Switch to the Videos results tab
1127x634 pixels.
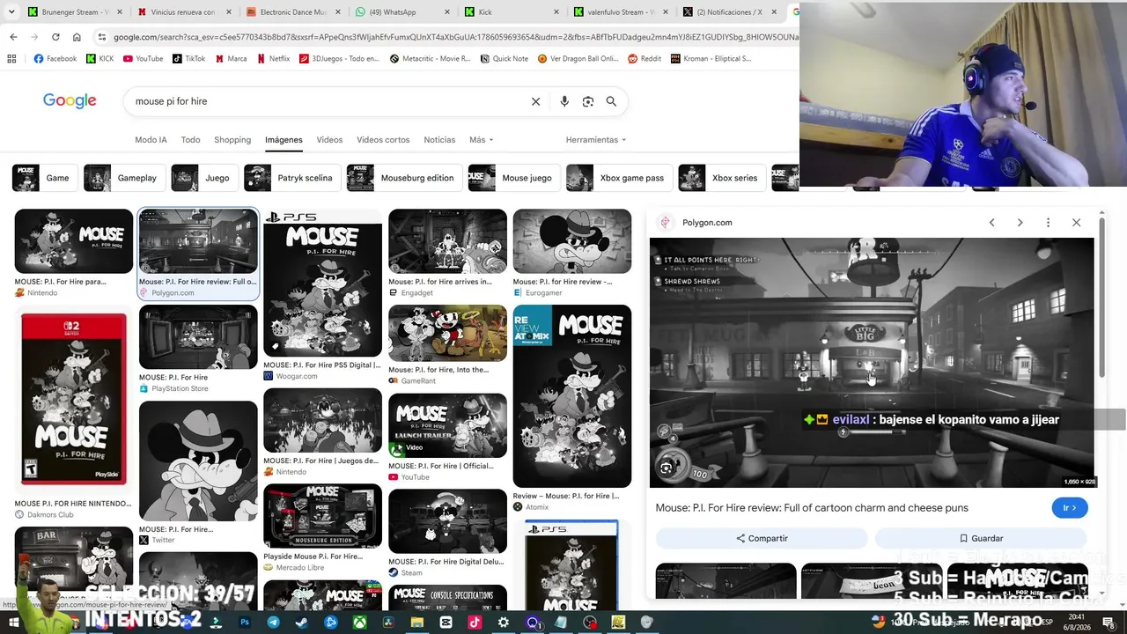point(329,140)
